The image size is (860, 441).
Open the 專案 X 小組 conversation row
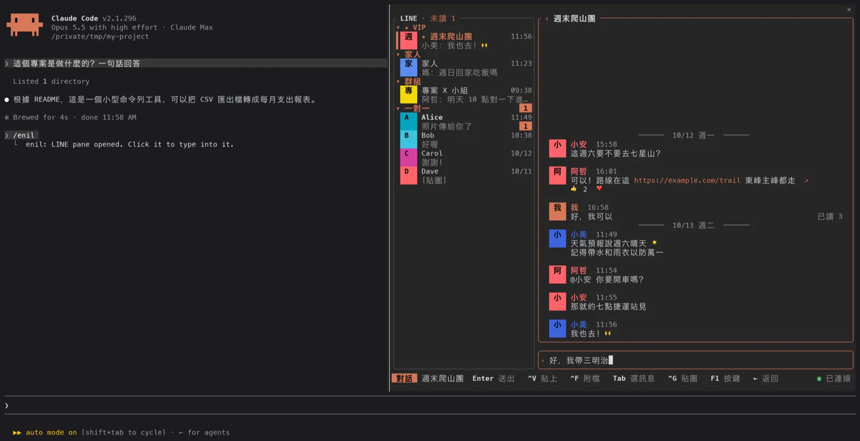point(465,95)
